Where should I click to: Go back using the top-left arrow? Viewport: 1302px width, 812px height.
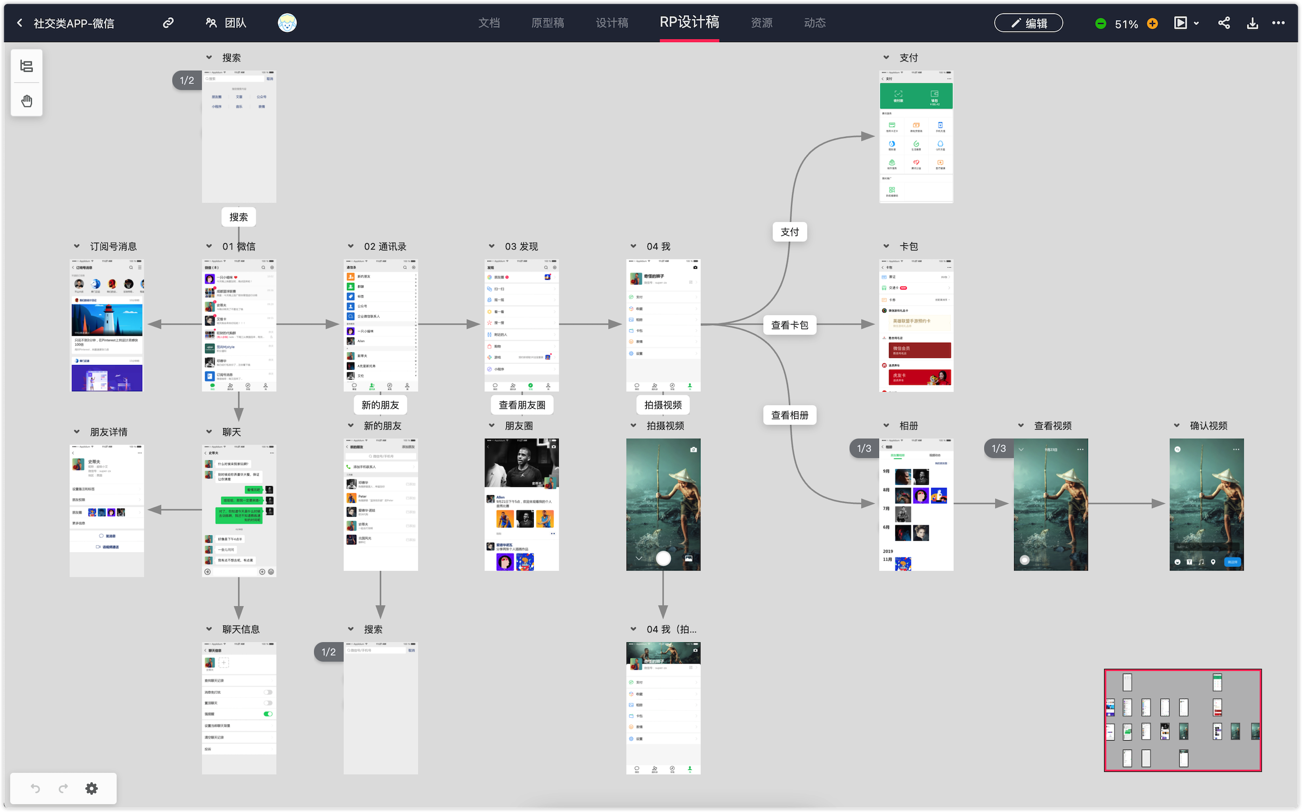[20, 23]
